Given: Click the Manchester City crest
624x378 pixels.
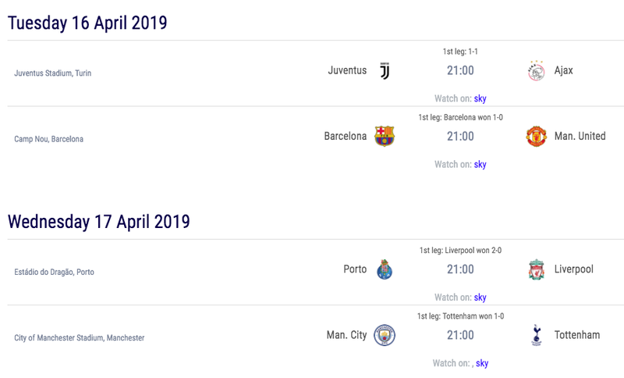Looking at the screenshot, I should tap(385, 335).
